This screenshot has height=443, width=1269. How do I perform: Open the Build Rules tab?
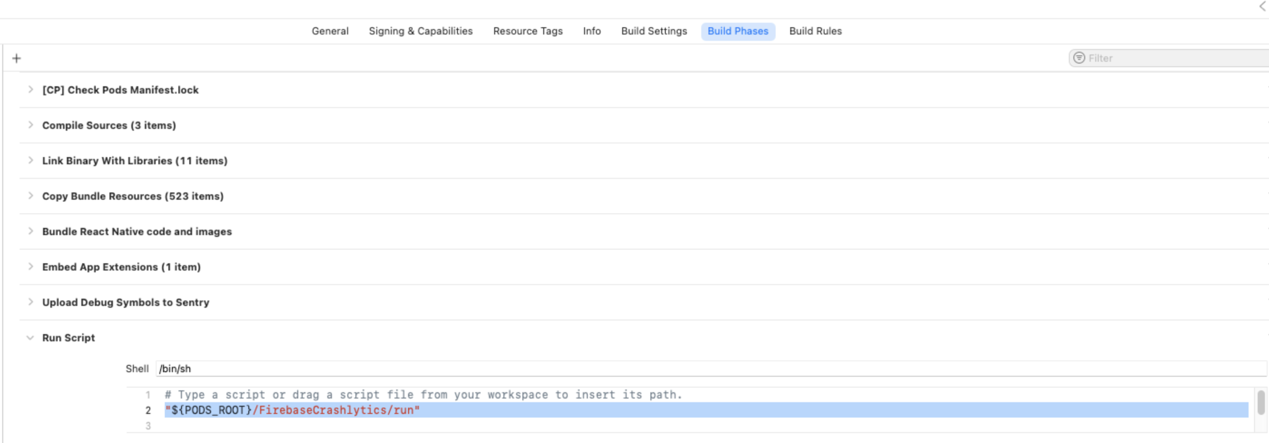(815, 31)
